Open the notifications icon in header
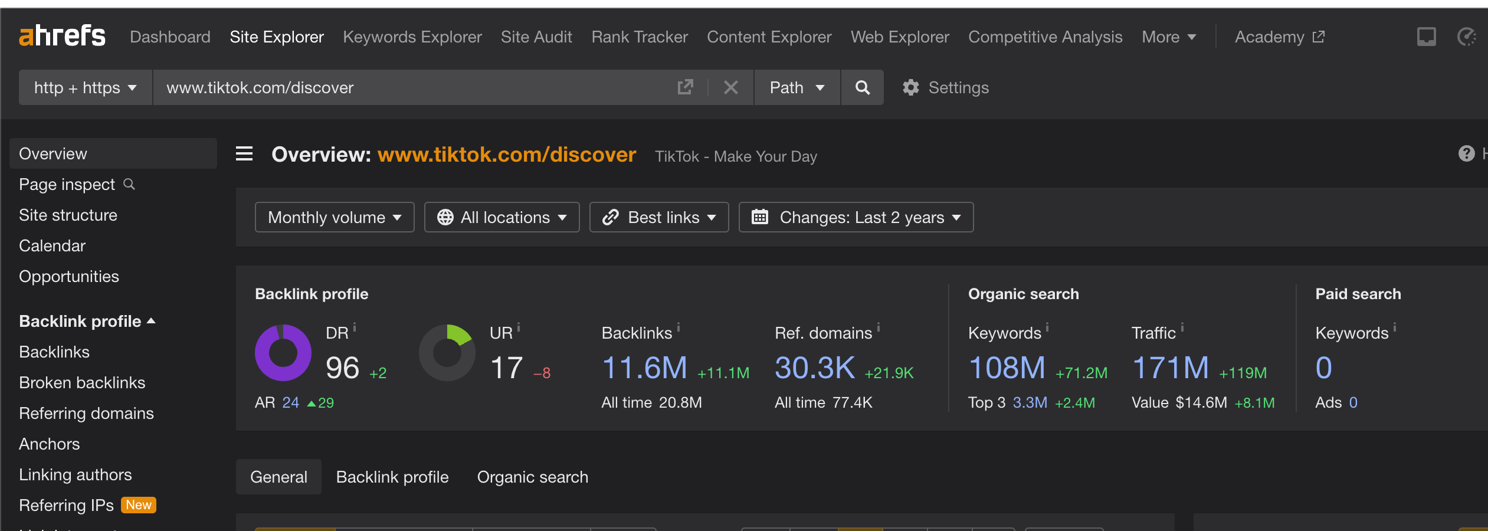The height and width of the screenshot is (531, 1488). (x=1426, y=37)
